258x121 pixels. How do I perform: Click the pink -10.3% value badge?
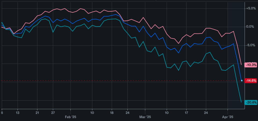251,65
